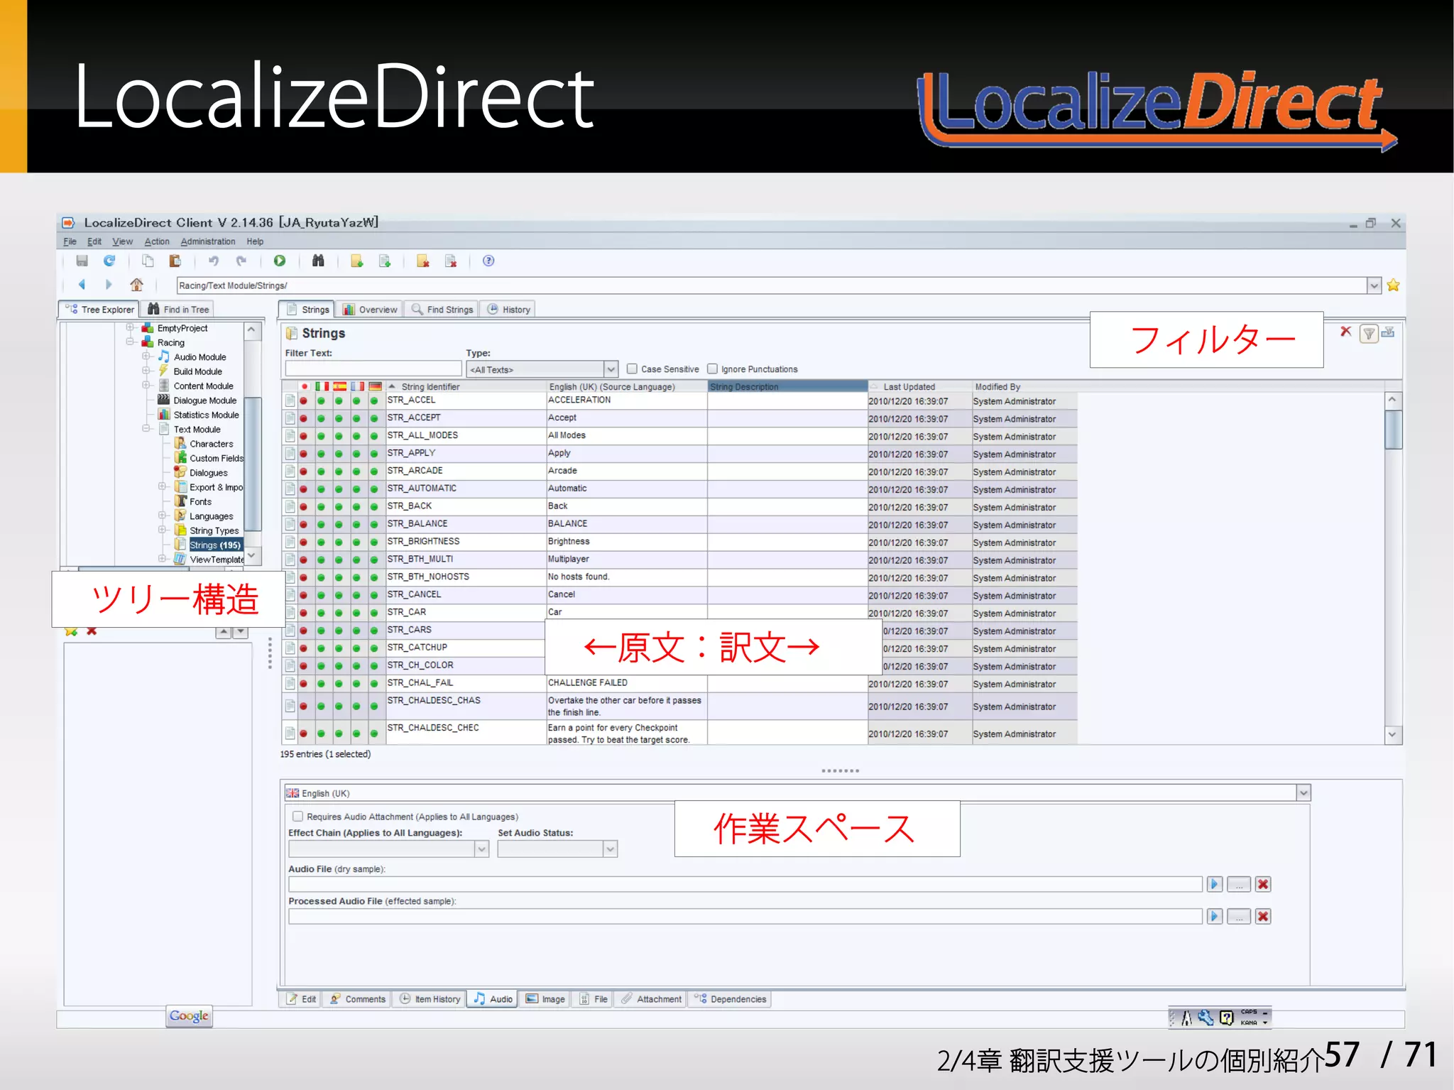Open the Set Audio Status dropdown
This screenshot has height=1090, width=1454.
click(611, 849)
